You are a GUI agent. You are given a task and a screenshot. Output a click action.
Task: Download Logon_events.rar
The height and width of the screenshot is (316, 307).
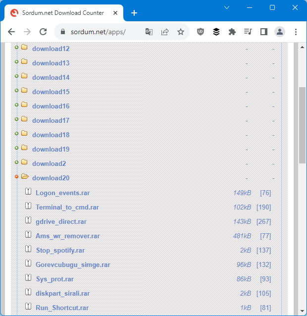pyautogui.click(x=63, y=193)
